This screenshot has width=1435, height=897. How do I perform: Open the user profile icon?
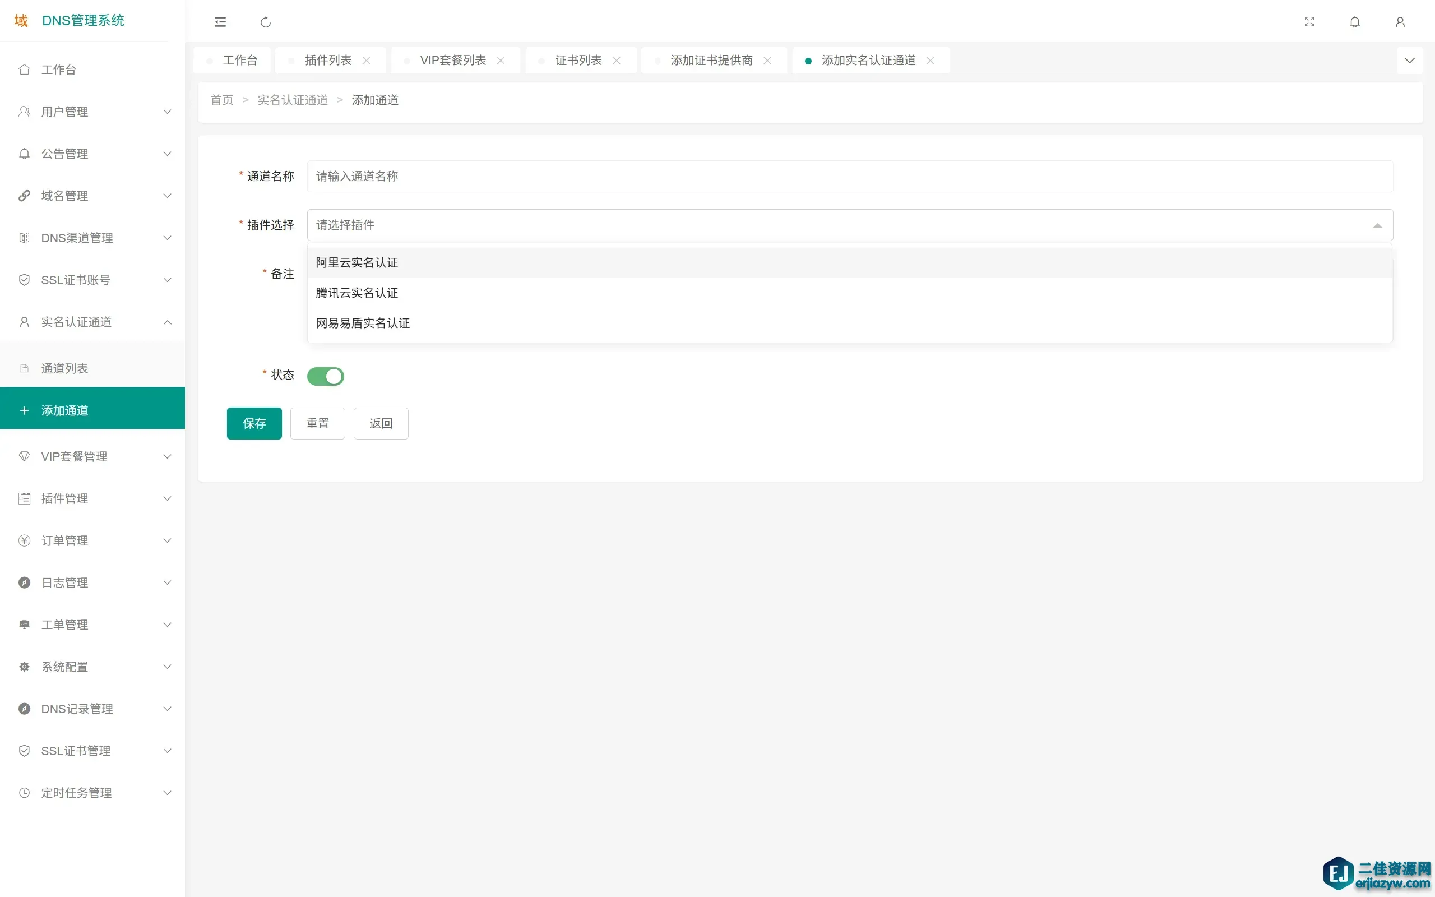[1400, 22]
